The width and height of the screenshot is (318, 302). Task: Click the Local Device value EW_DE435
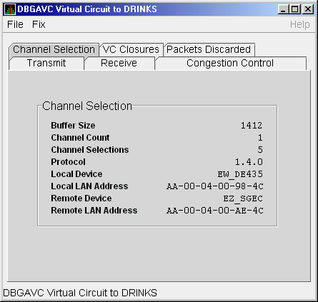click(x=240, y=174)
